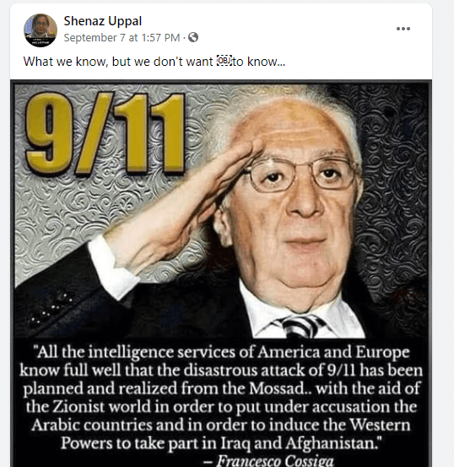This screenshot has height=467, width=454.
Task: Open the September 7 at 1:57 PM timestamp
Action: click(x=122, y=38)
